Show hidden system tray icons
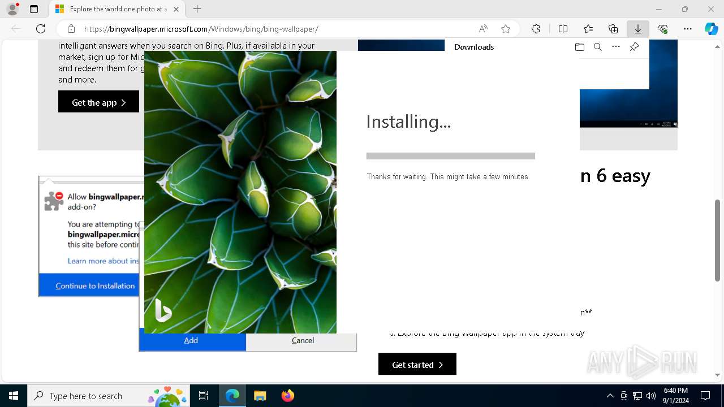This screenshot has width=724, height=407. tap(610, 396)
